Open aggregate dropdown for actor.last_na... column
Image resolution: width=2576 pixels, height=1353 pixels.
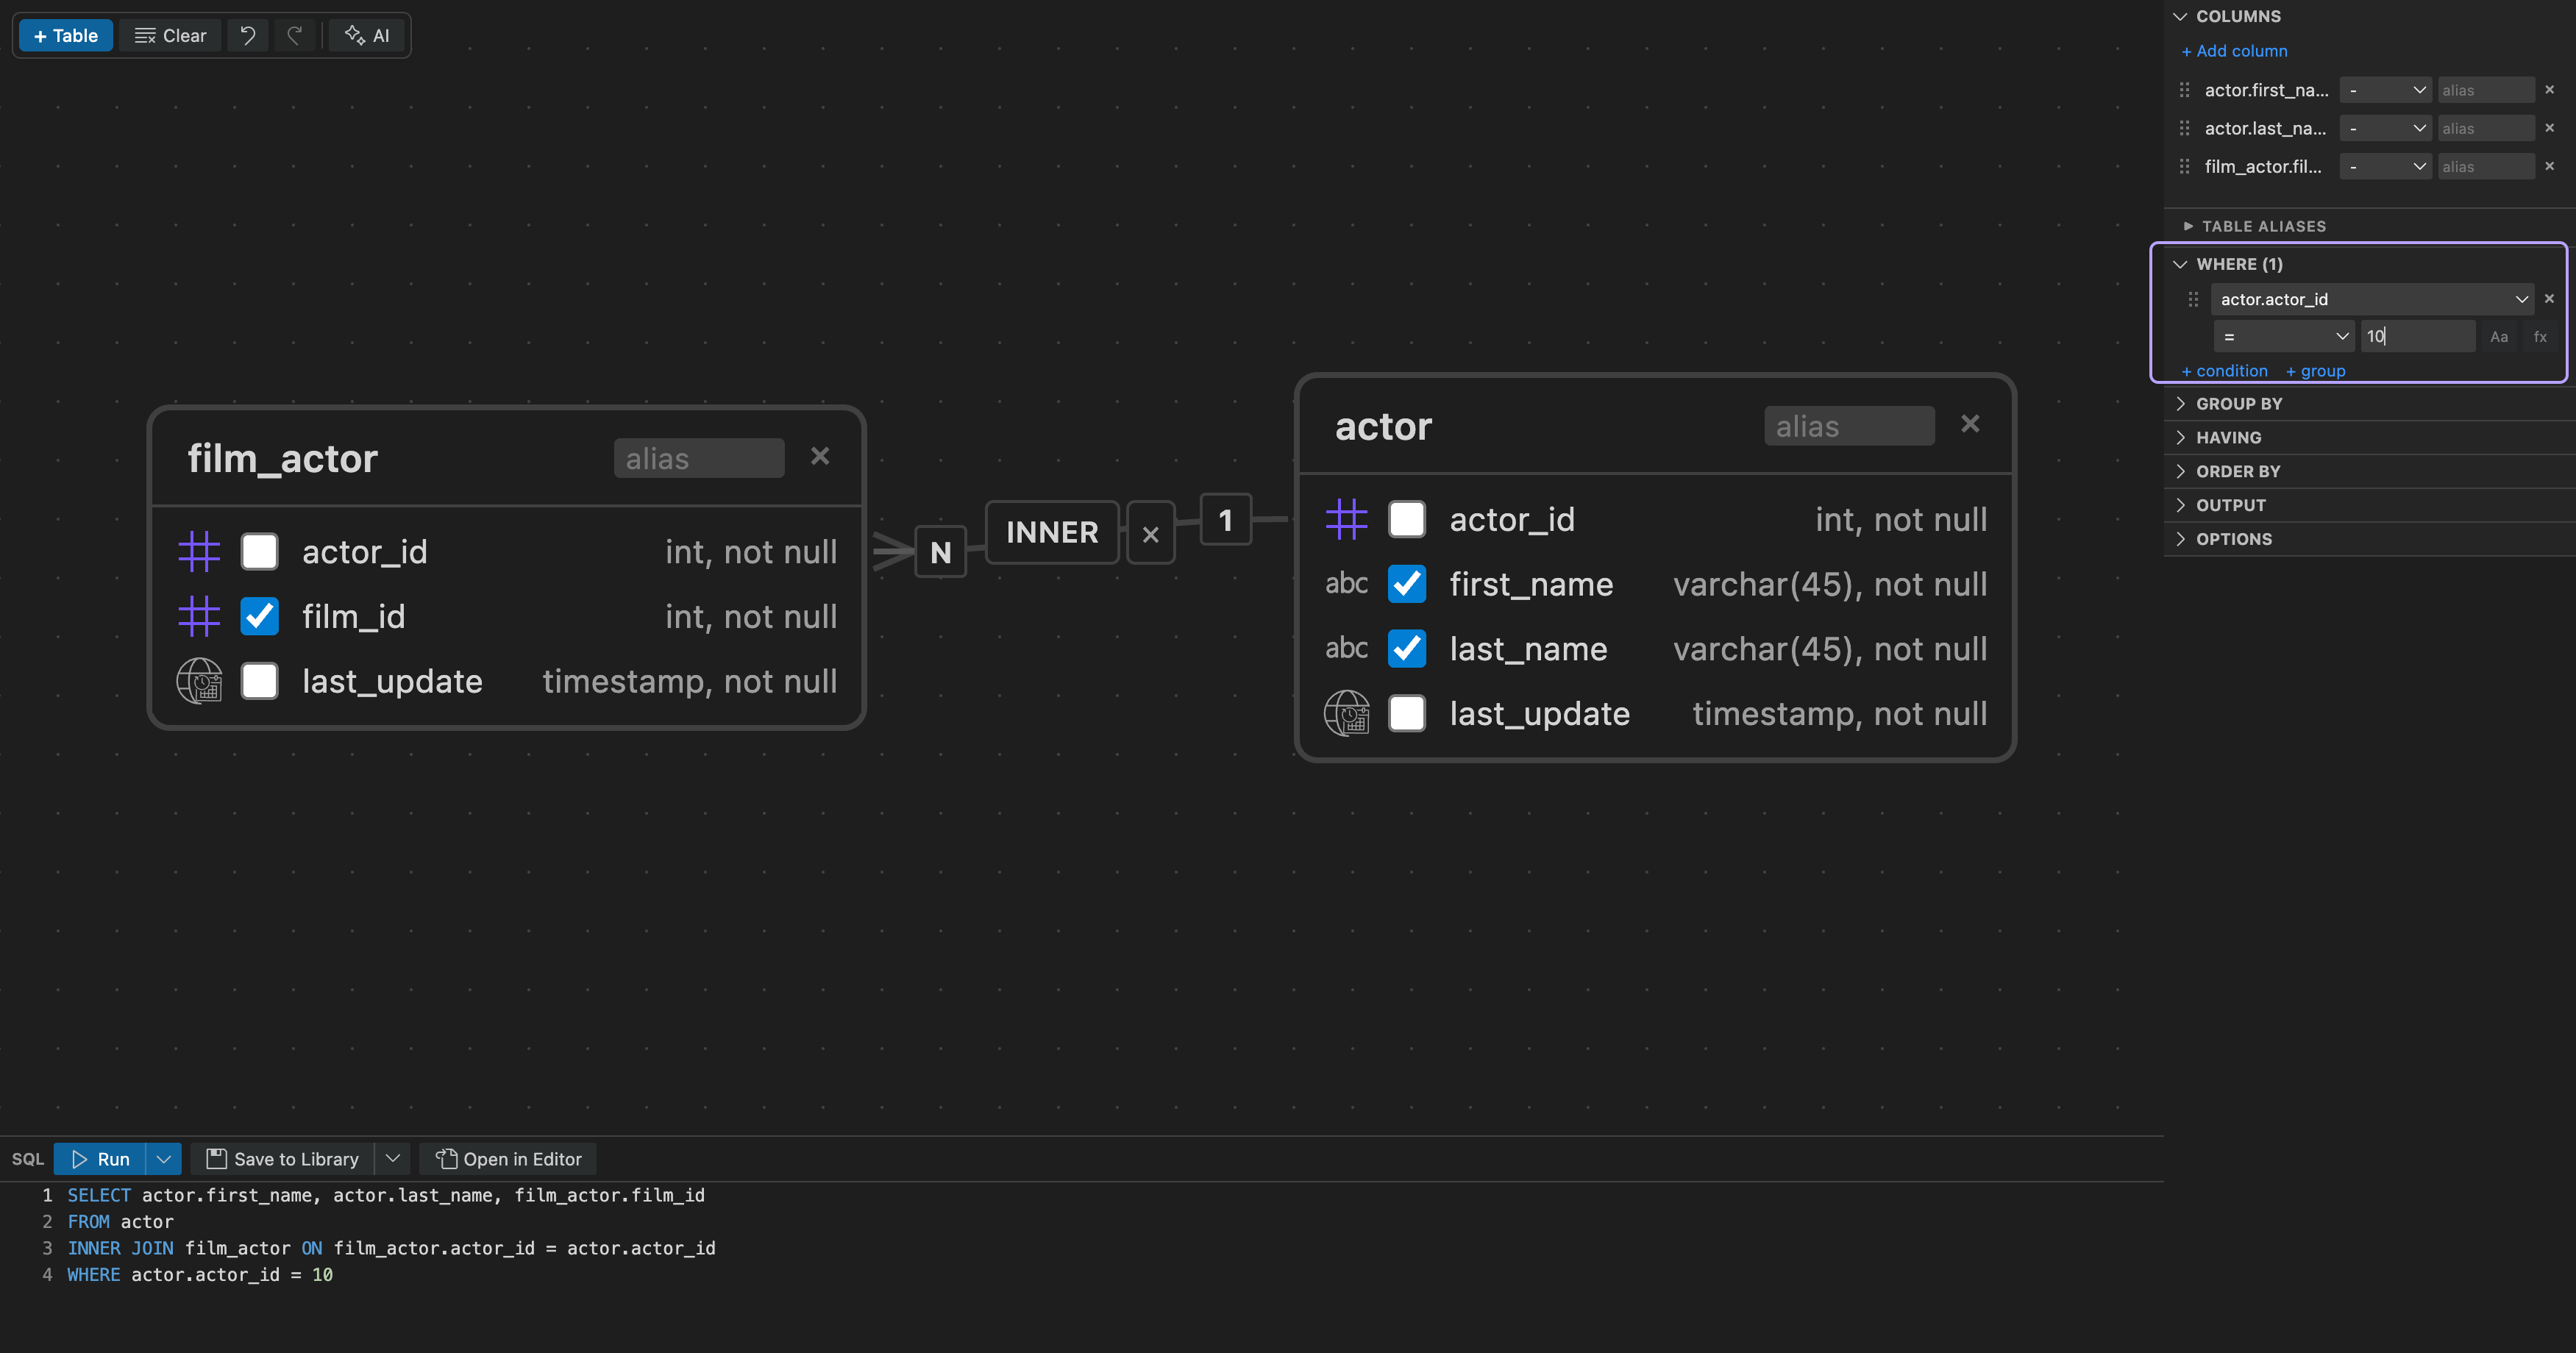(2386, 128)
